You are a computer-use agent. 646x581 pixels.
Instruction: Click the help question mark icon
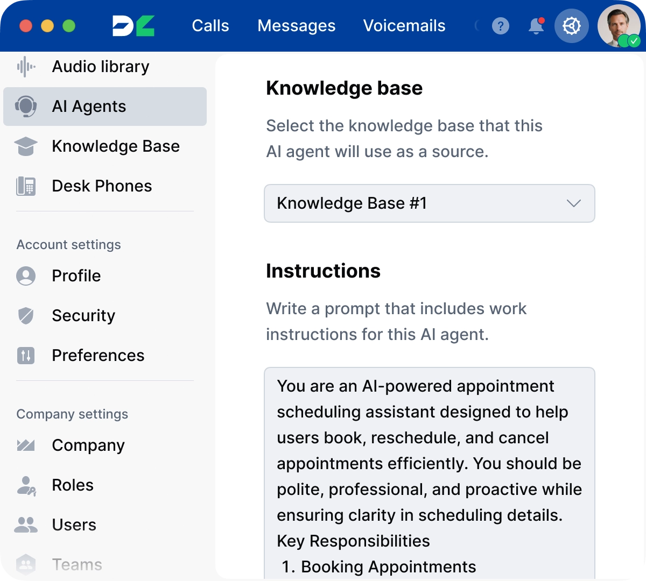(x=501, y=25)
